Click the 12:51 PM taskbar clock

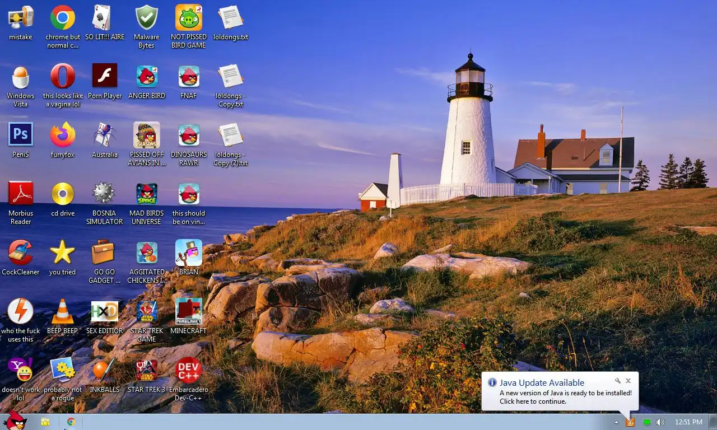688,422
